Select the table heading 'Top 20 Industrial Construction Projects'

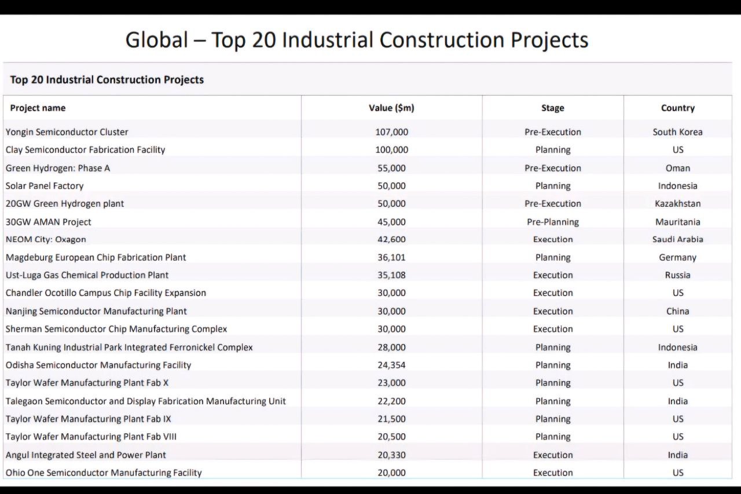(x=107, y=80)
